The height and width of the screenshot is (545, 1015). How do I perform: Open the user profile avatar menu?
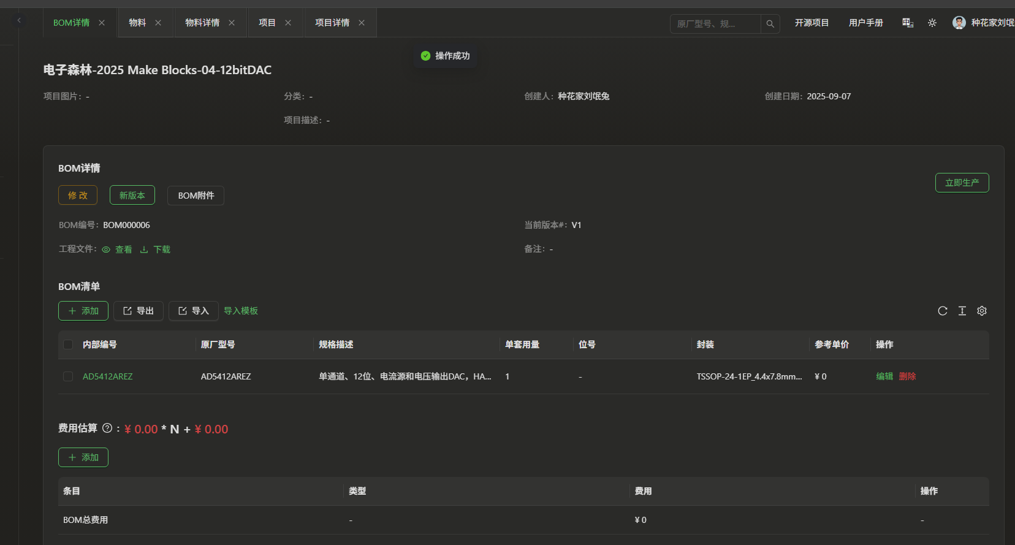959,23
